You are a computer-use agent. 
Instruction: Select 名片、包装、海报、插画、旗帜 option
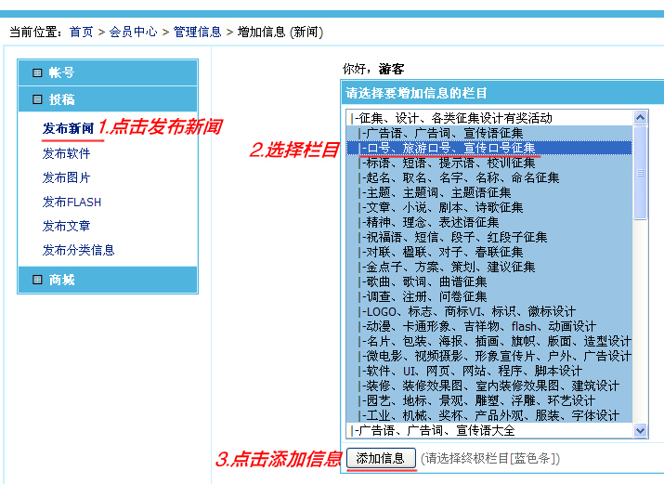pyautogui.click(x=489, y=341)
